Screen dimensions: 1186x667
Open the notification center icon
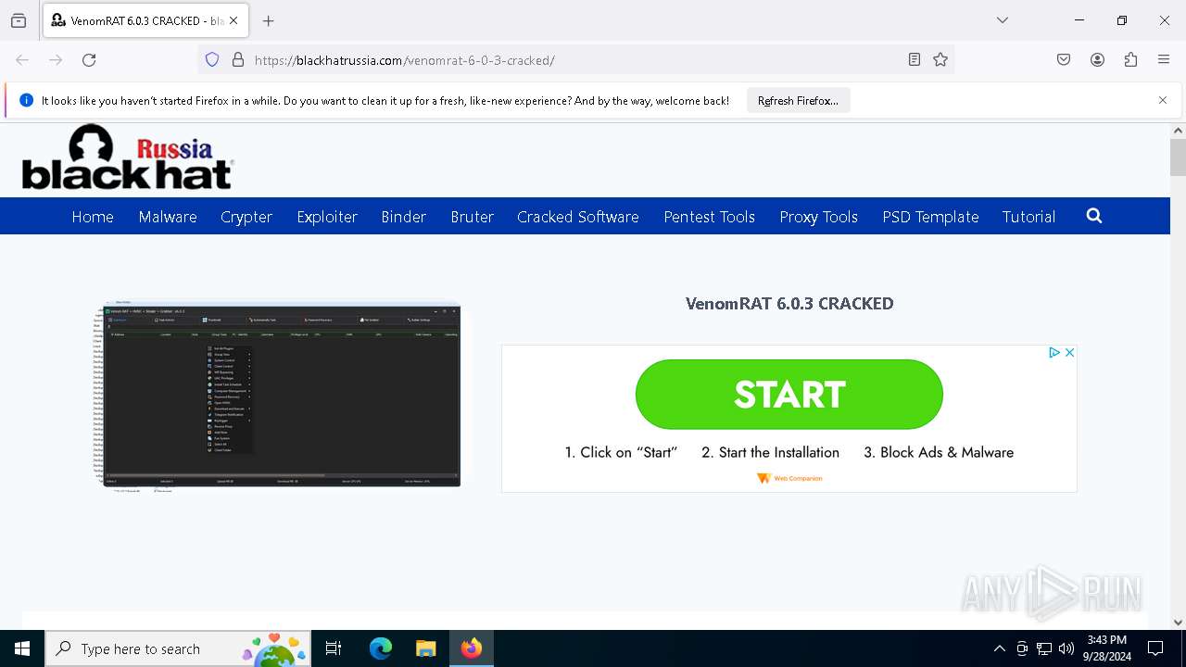(1155, 648)
